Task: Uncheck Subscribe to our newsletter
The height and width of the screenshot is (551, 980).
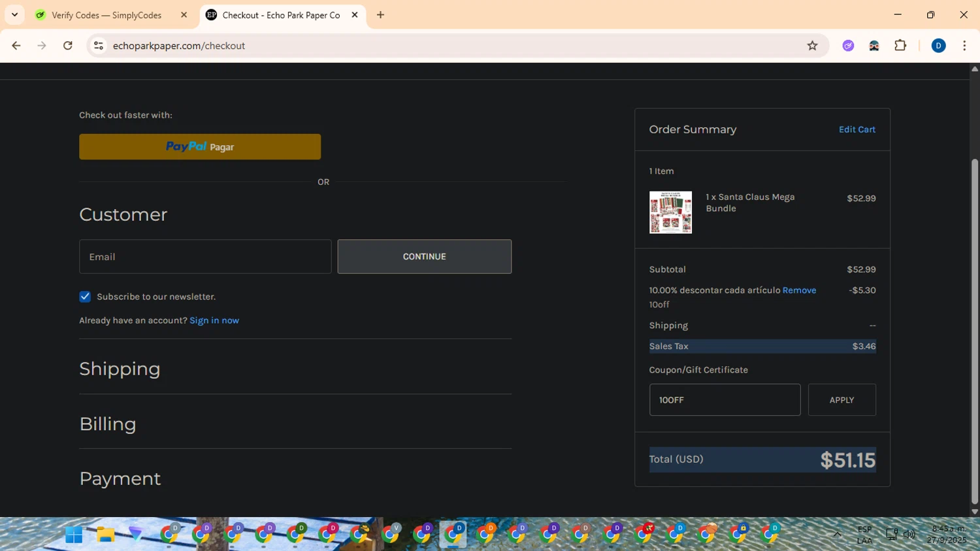Action: 85,297
